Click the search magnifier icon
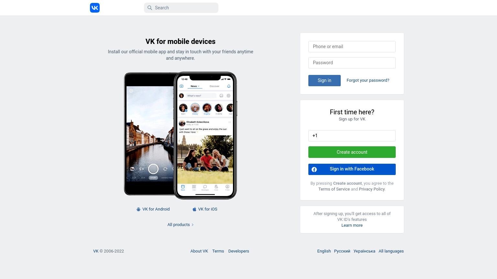The height and width of the screenshot is (279, 497). 150,8
